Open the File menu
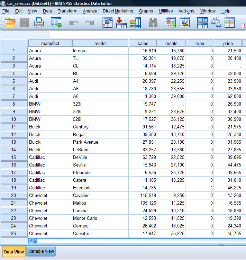 coord(6,11)
